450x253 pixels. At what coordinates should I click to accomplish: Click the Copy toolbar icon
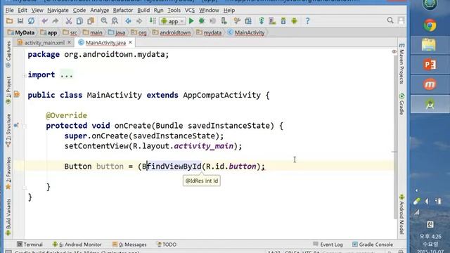(x=79, y=21)
